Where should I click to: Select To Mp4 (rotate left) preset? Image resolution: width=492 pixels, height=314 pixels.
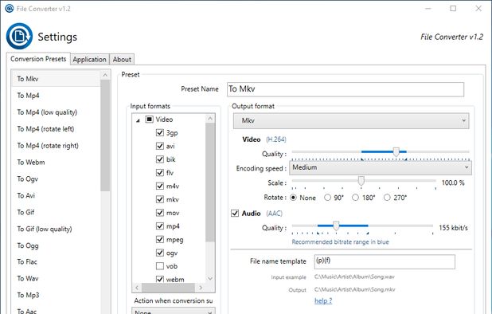click(56, 129)
